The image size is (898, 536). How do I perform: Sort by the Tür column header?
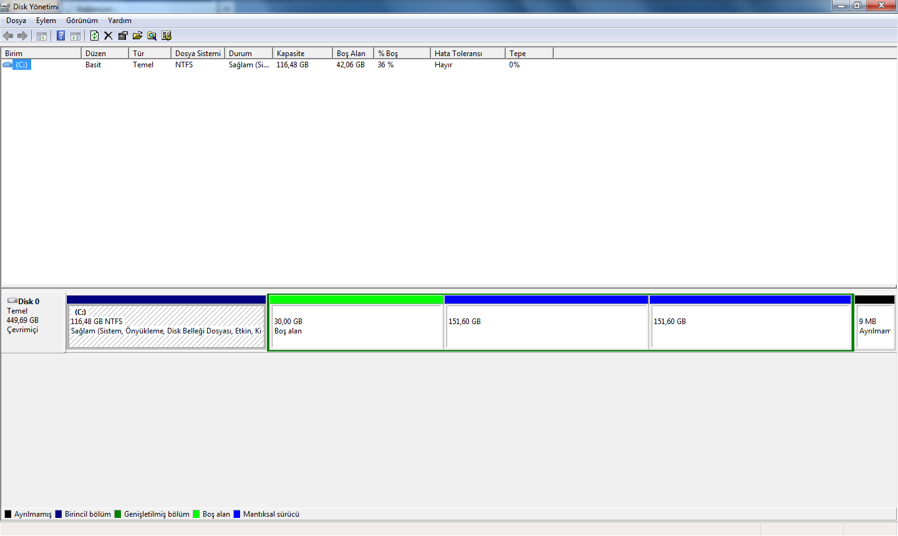pyautogui.click(x=150, y=54)
